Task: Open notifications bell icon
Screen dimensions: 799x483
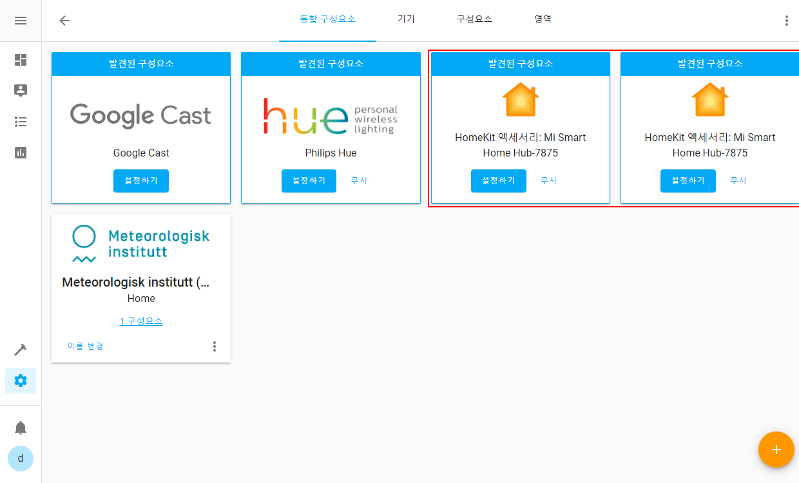Action: tap(21, 428)
